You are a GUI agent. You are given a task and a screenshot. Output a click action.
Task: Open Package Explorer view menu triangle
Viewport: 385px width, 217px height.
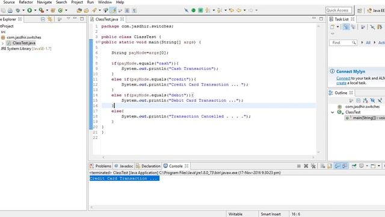(69, 18)
